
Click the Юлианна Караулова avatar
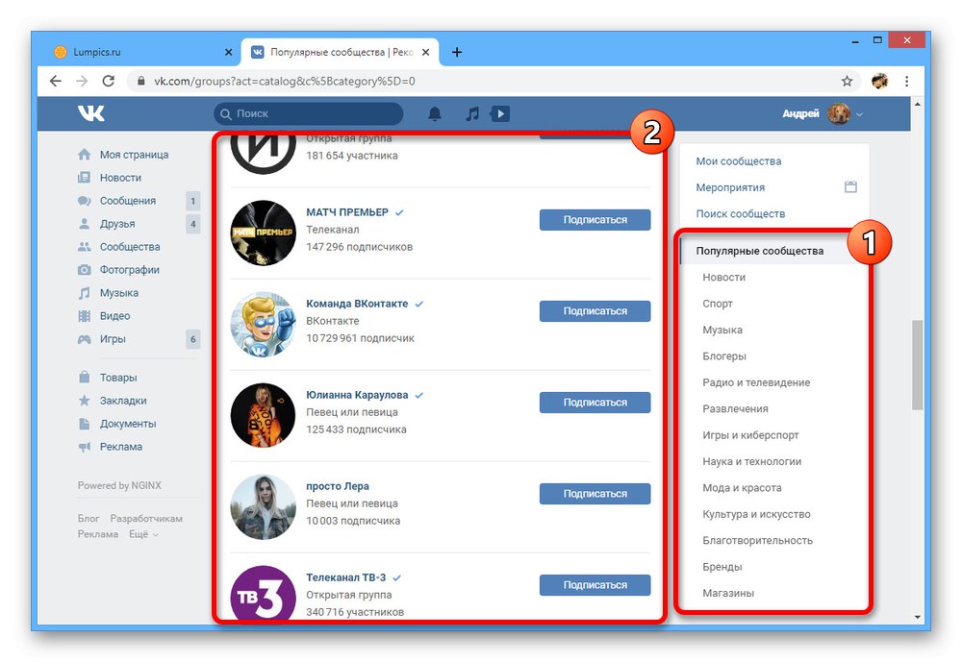[x=263, y=415]
